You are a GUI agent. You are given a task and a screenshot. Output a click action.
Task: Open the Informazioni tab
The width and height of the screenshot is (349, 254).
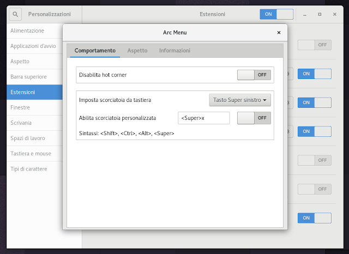tap(174, 51)
